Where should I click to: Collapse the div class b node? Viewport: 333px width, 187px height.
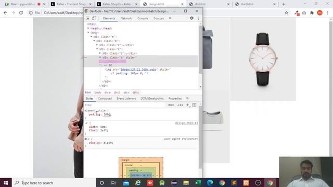94,41
